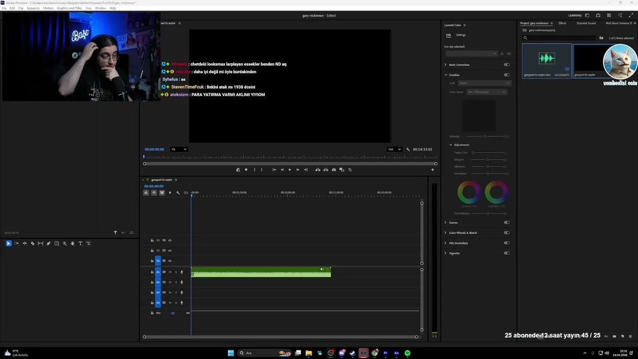Step forward one frame

[298, 170]
